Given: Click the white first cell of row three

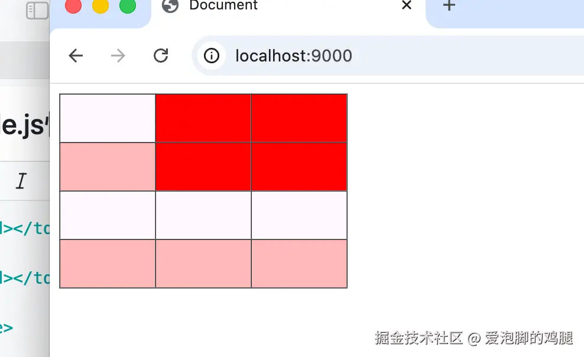Looking at the screenshot, I should point(108,215).
